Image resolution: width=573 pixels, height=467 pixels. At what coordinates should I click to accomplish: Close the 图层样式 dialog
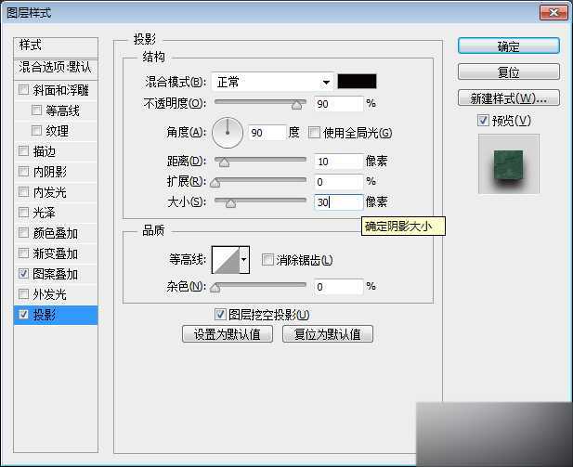(553, 13)
